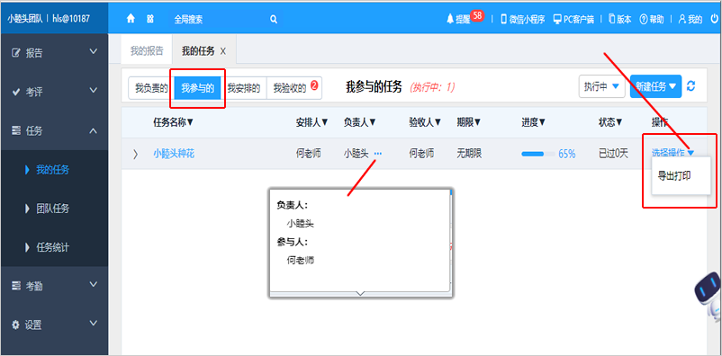The width and height of the screenshot is (722, 356).
Task: Open PC客户端 download link
Action: coord(573,19)
